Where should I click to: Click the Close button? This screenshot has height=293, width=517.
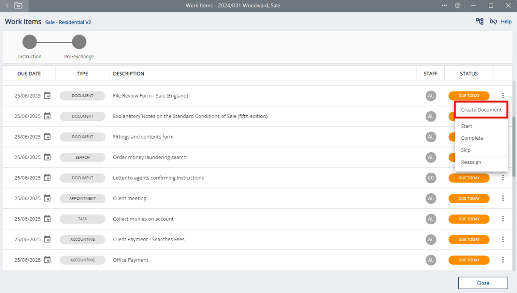click(483, 283)
